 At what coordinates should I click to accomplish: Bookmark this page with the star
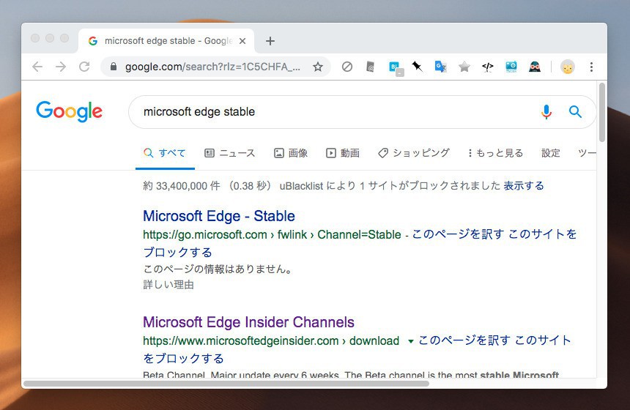click(x=318, y=67)
